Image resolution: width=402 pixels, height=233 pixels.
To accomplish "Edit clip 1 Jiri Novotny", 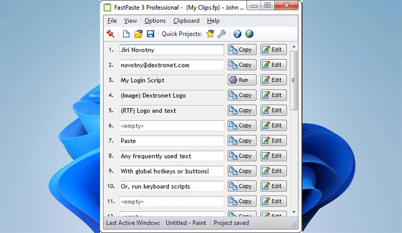I will point(274,50).
